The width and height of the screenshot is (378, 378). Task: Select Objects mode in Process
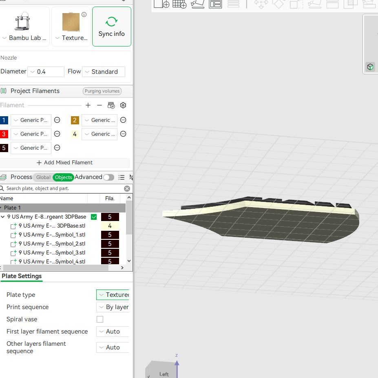click(63, 177)
